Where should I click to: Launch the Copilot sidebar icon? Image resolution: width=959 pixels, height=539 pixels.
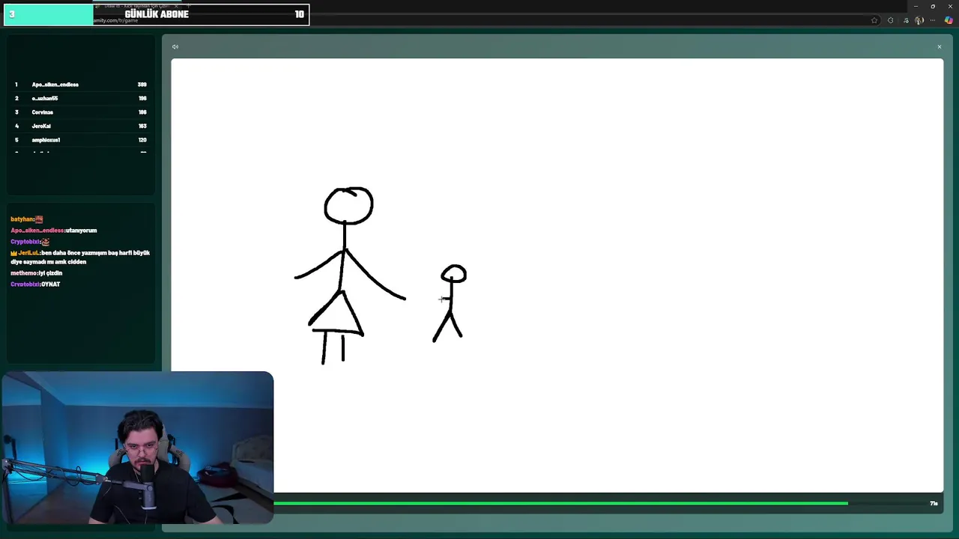point(949,20)
